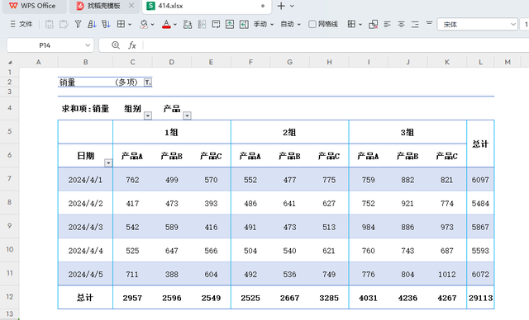Open the 日期 row filter dropdown
Viewport: 529px width, 320px height.
108,163
